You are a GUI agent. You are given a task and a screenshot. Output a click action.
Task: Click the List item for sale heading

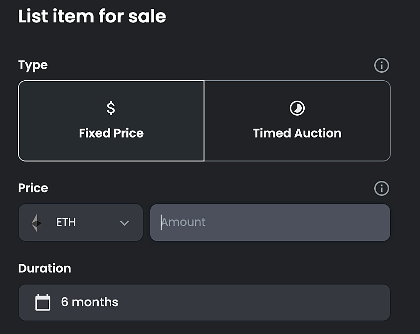pos(92,16)
